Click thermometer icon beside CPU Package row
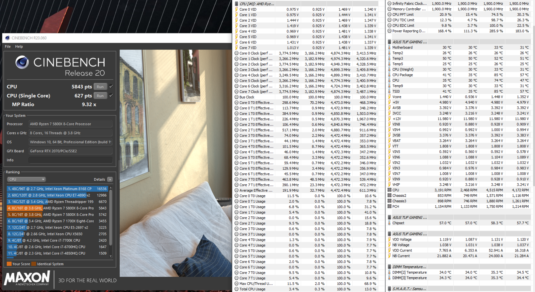The height and width of the screenshot is (292, 535). tap(390, 75)
